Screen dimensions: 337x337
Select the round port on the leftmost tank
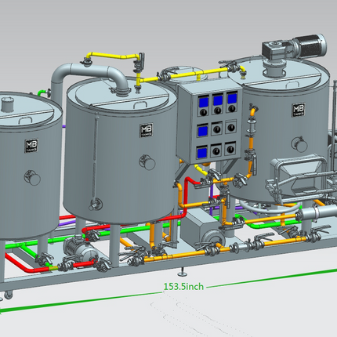pyautogui.click(x=32, y=177)
